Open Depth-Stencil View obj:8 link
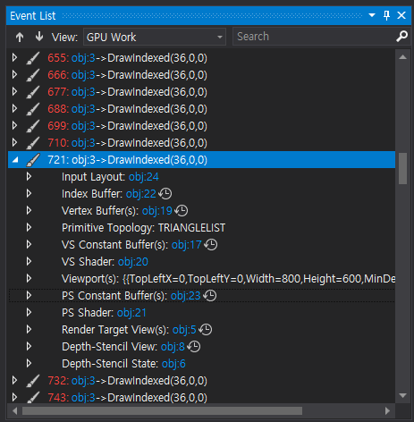This screenshot has width=414, height=422. 173,347
